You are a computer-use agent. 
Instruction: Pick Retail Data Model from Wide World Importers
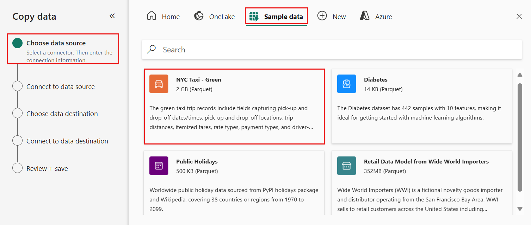(426, 162)
